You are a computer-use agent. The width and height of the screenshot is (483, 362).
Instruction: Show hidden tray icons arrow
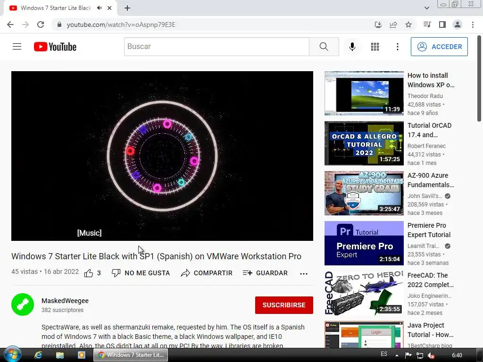point(397,355)
